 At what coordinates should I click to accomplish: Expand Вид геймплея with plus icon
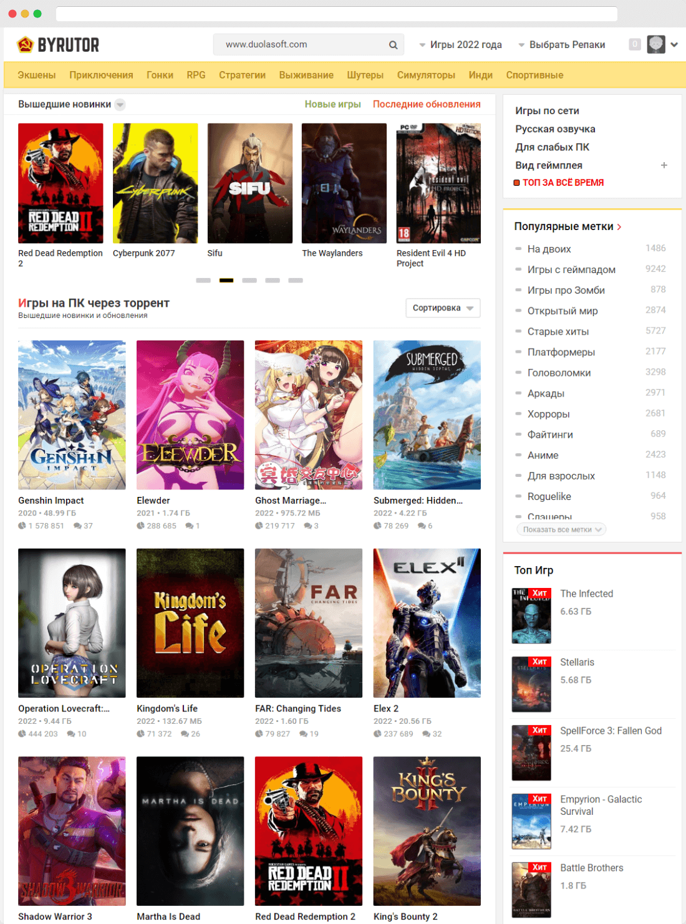664,165
